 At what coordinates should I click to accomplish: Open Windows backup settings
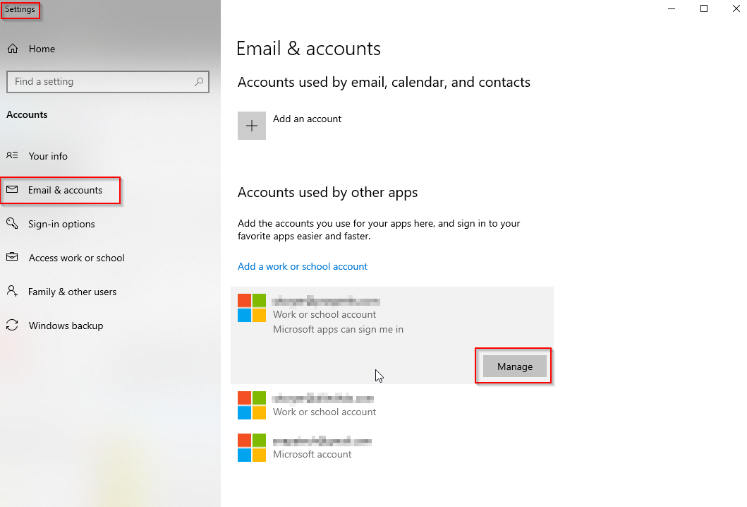point(66,326)
